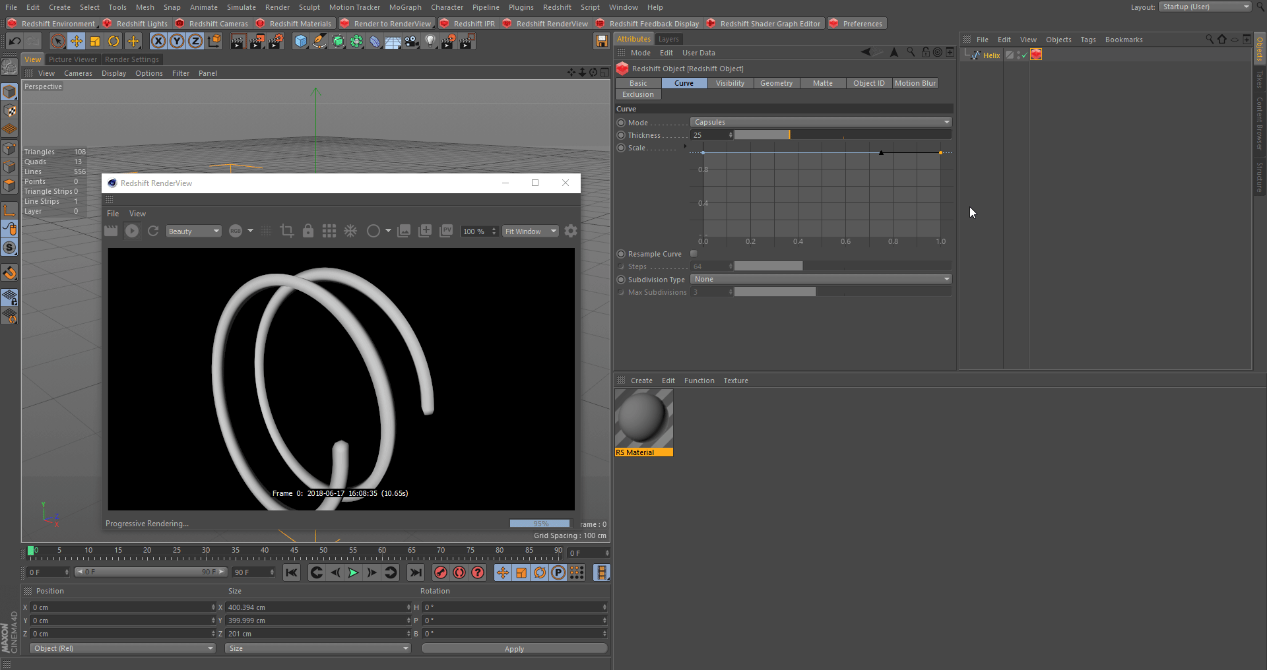This screenshot has height=670, width=1267.
Task: Expand the RGB channel dropdown arrow
Action: (251, 231)
